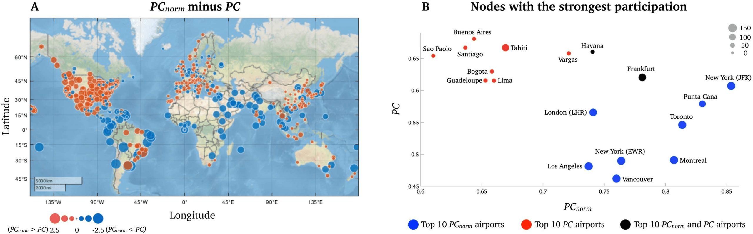Select the Toronto blue node

(682, 125)
